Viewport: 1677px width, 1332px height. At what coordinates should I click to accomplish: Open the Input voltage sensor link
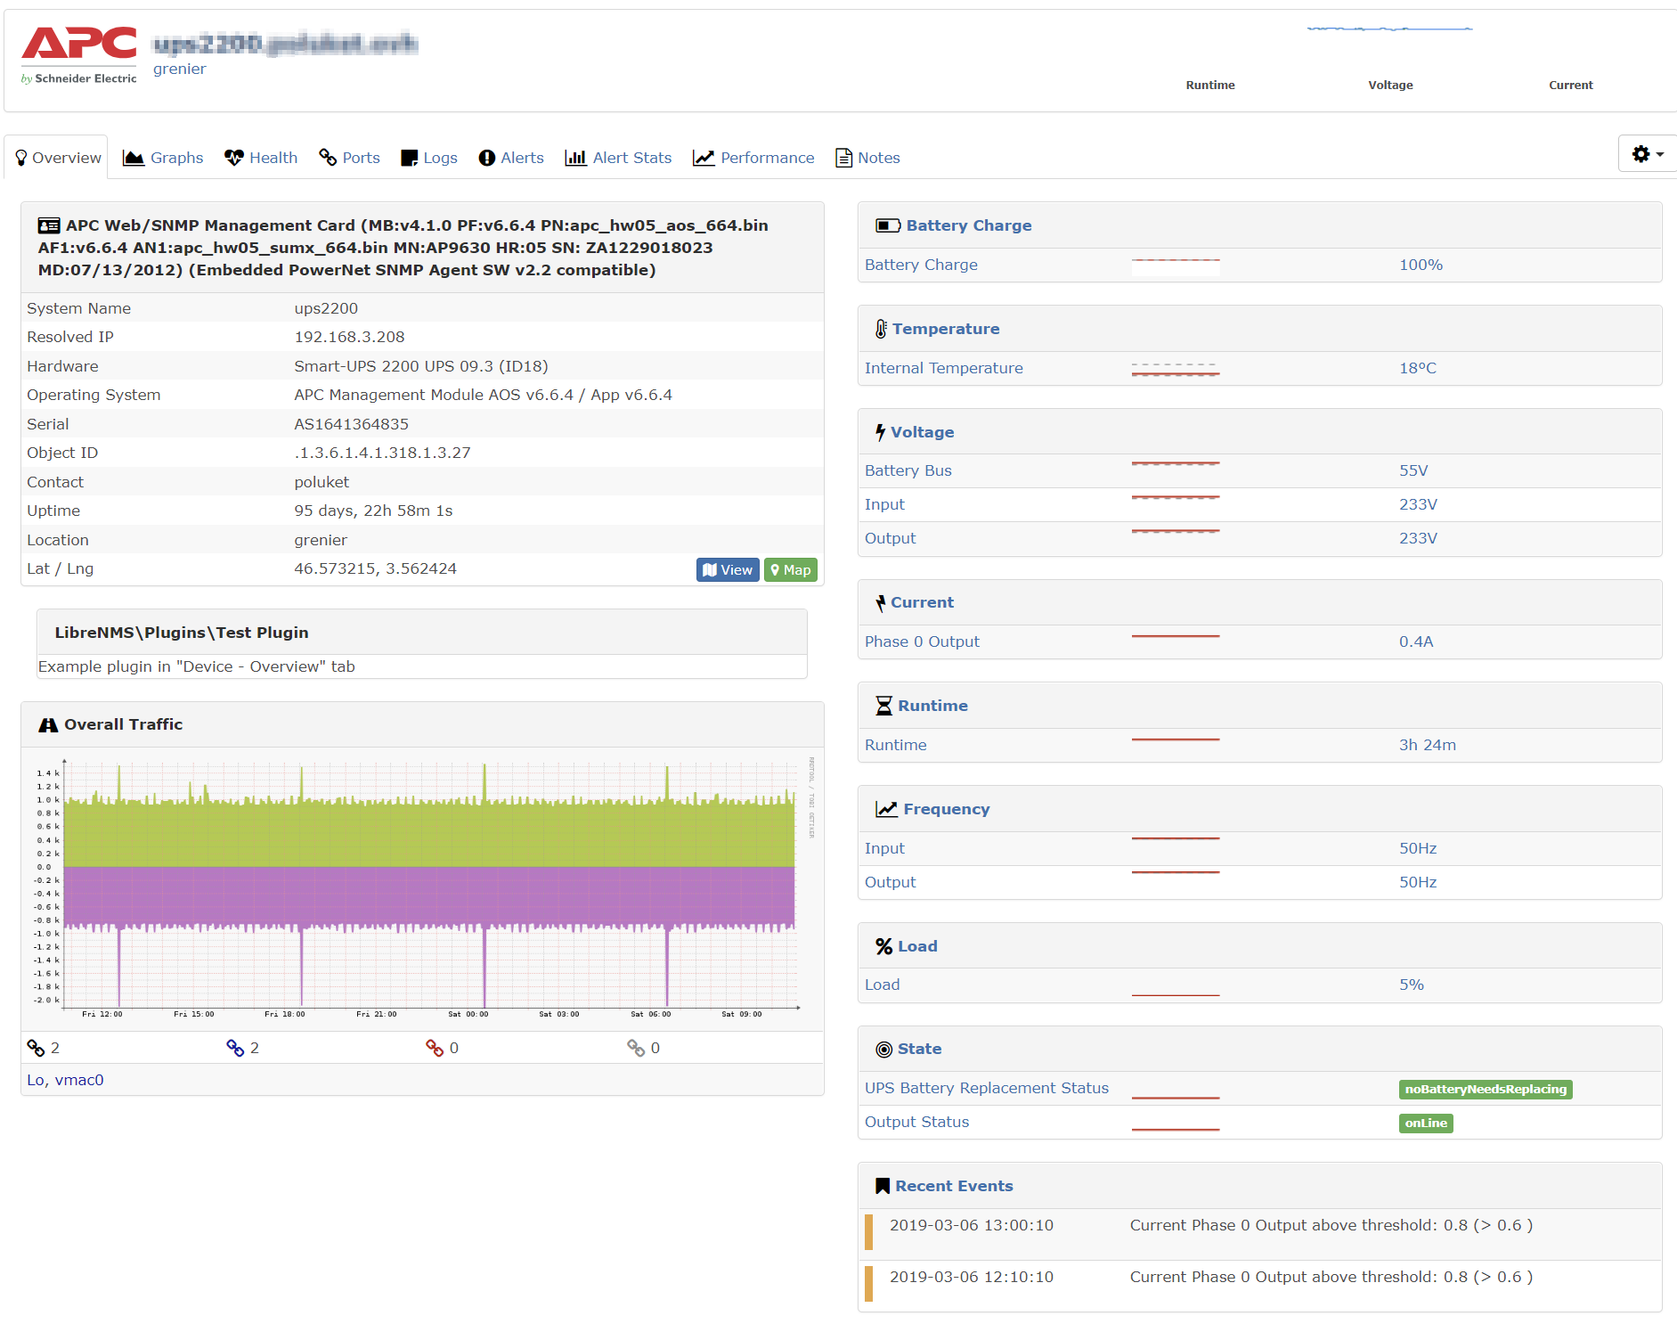tap(884, 504)
